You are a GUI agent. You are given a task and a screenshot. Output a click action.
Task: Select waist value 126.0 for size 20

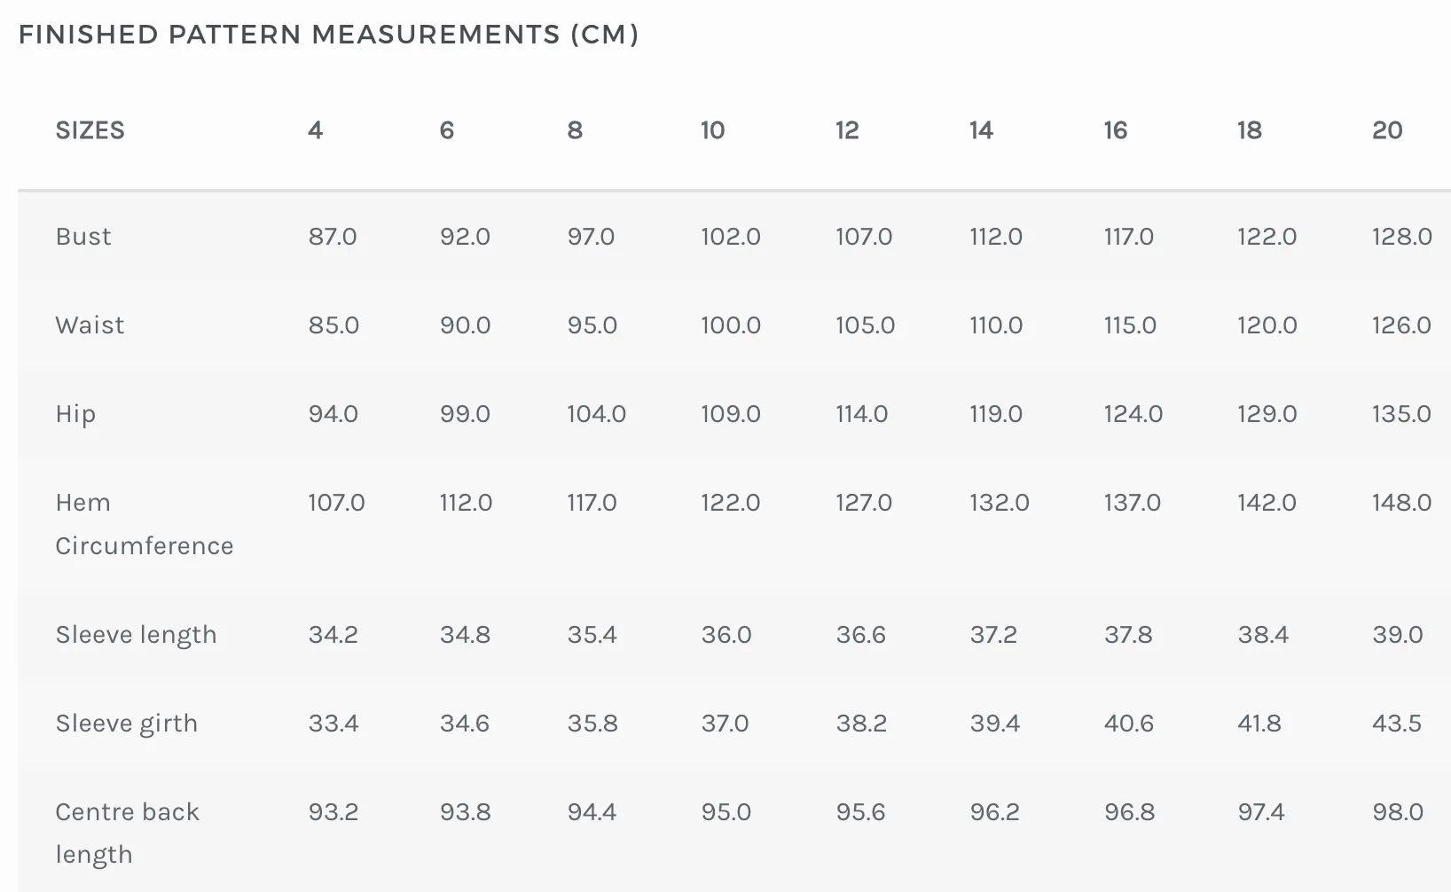(1401, 325)
